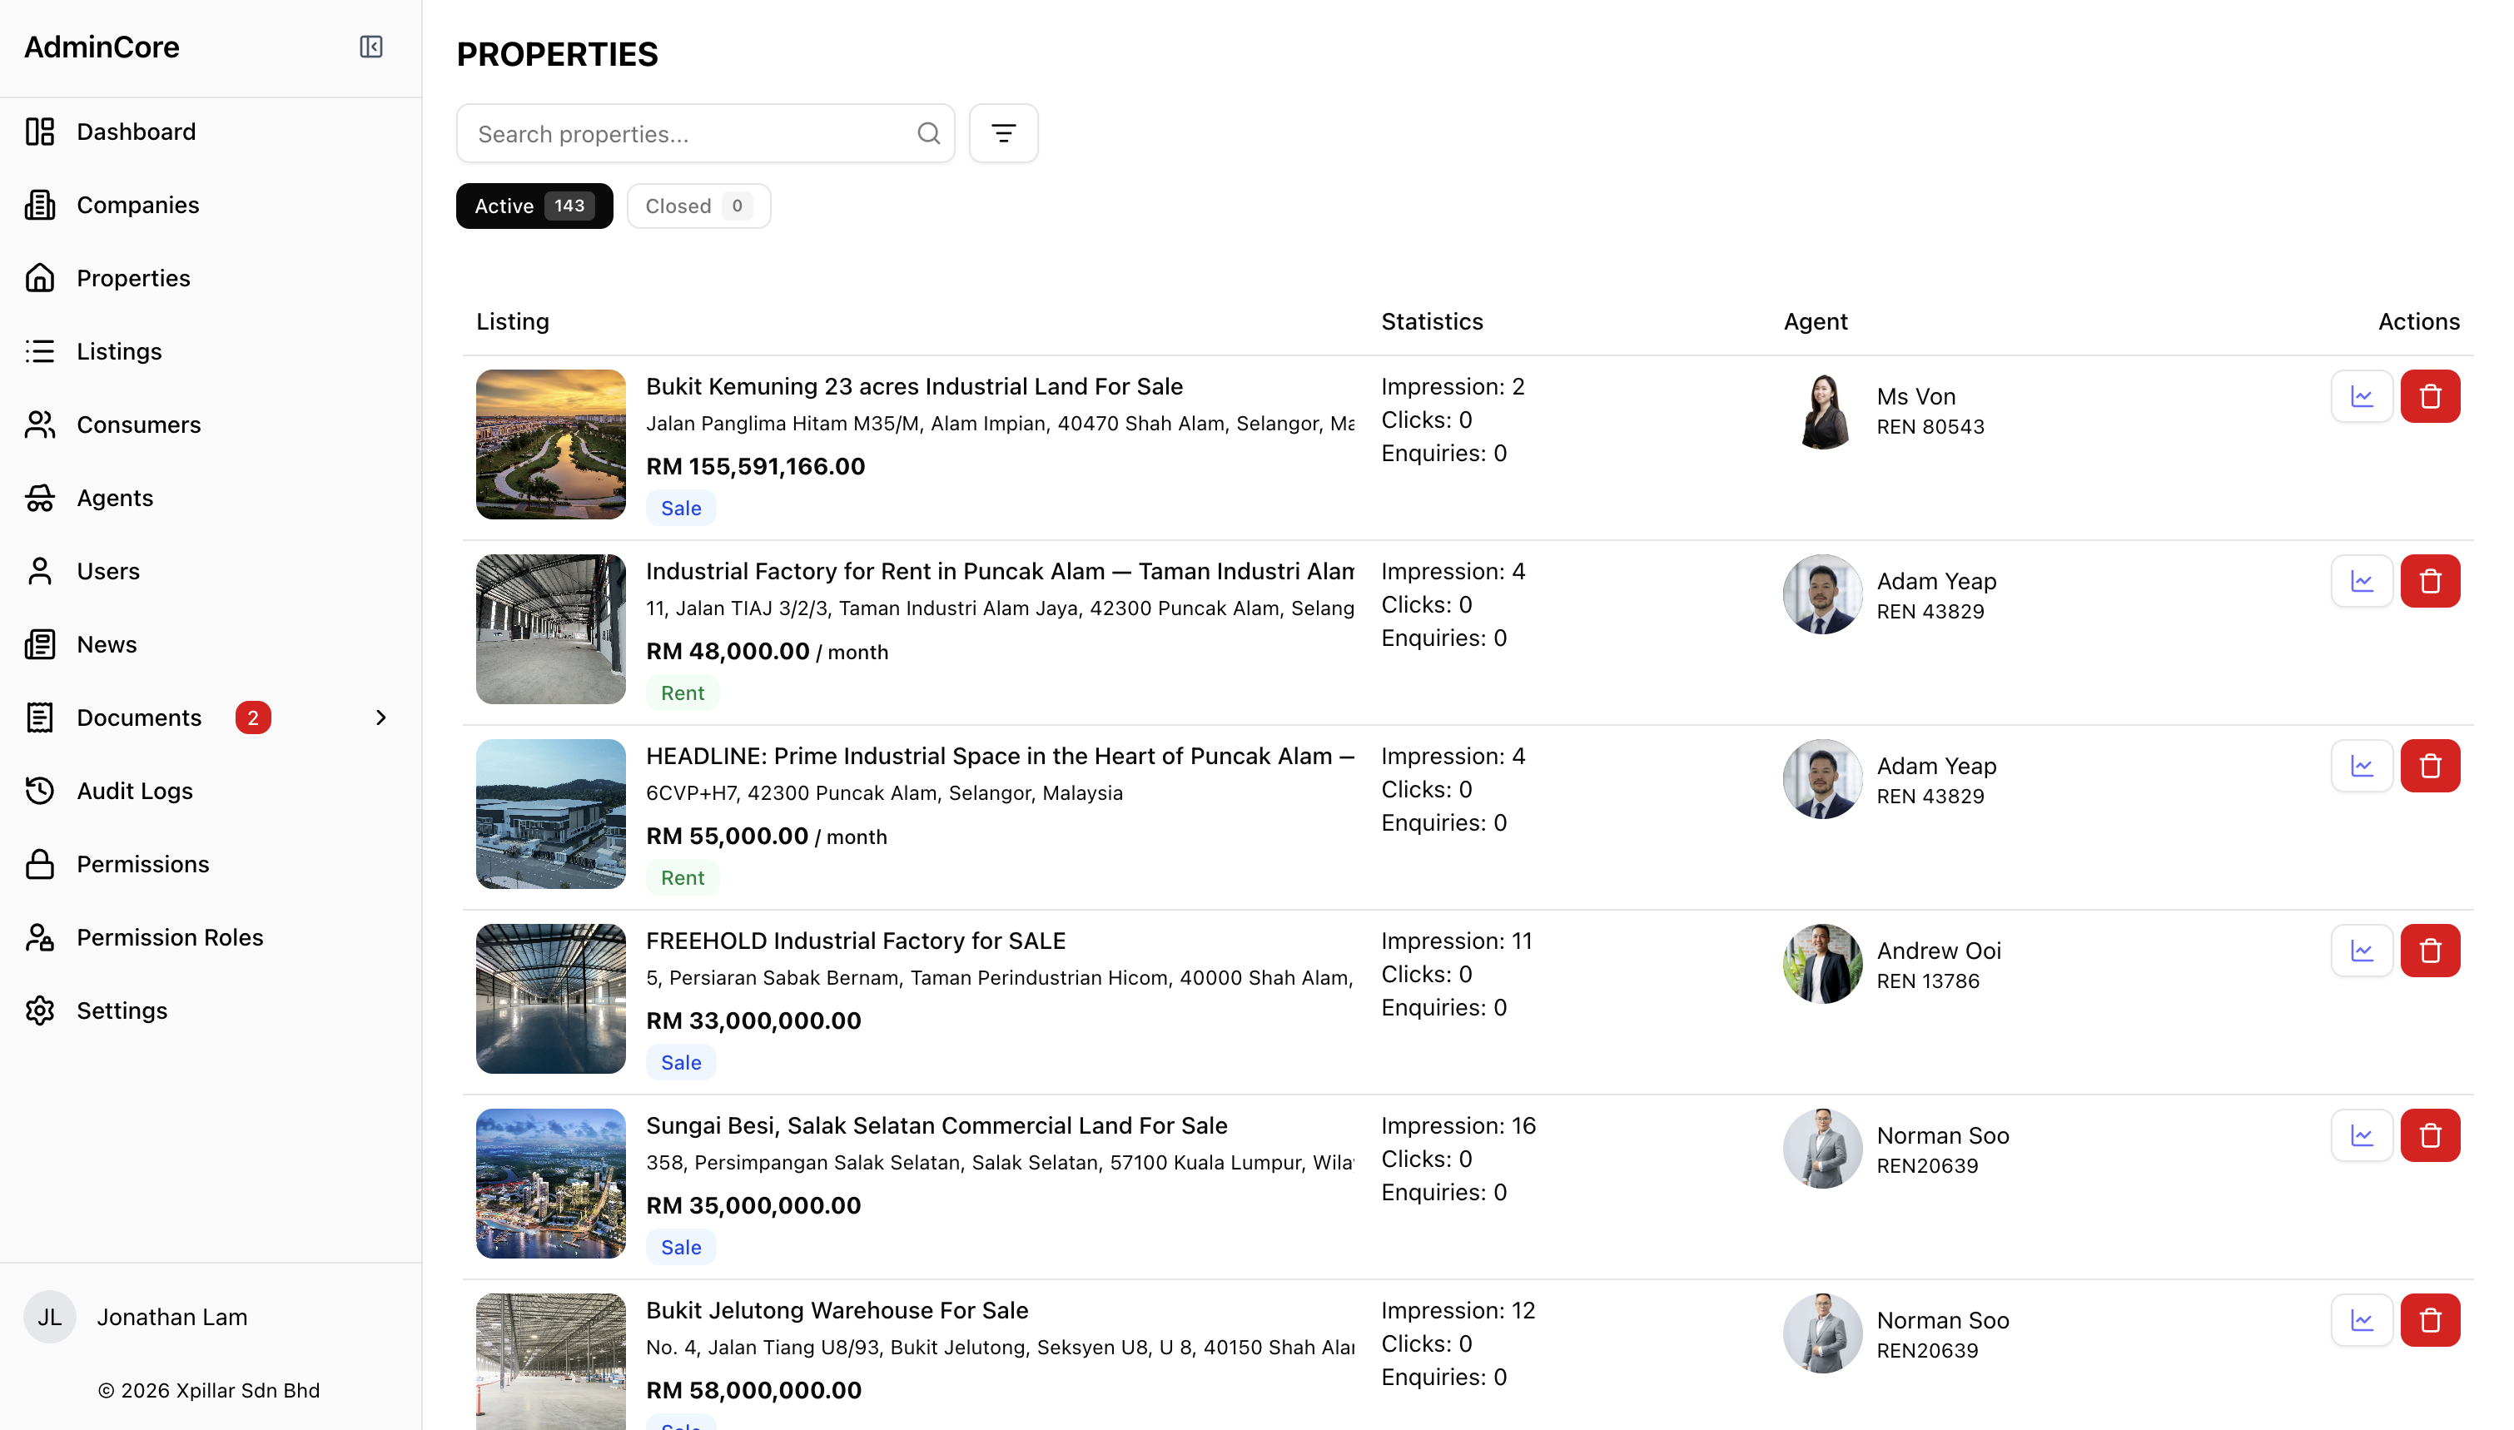2514x1430 pixels.
Task: Switch to the Active 143 tab
Action: point(534,206)
